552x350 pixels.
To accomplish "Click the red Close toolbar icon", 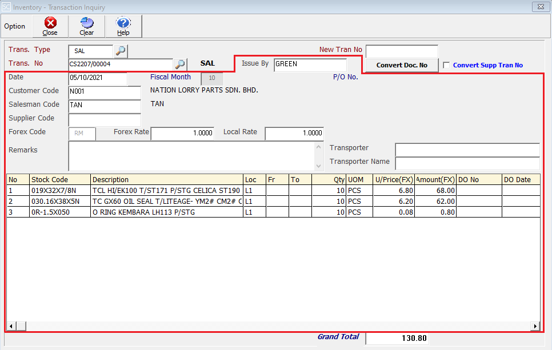I will click(x=50, y=26).
